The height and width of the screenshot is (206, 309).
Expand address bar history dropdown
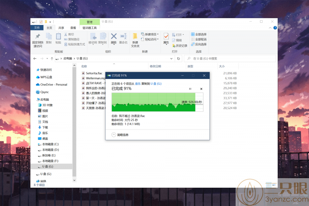(171, 58)
